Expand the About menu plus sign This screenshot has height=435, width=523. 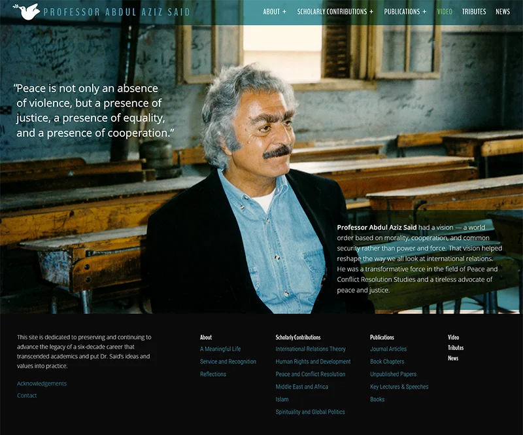coord(284,12)
